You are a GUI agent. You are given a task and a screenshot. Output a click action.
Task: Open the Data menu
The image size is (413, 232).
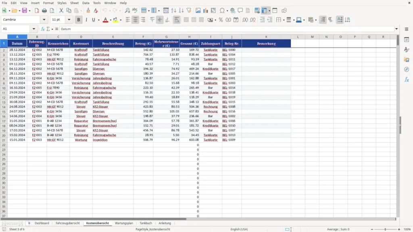pyautogui.click(x=86, y=3)
